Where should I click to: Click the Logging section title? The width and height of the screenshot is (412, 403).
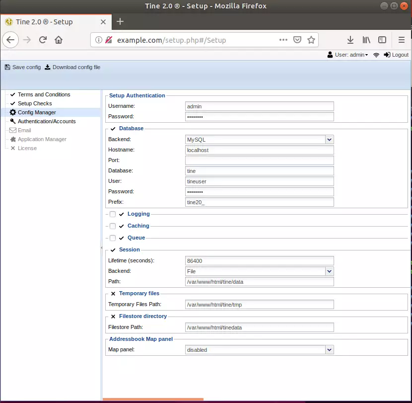tap(138, 214)
